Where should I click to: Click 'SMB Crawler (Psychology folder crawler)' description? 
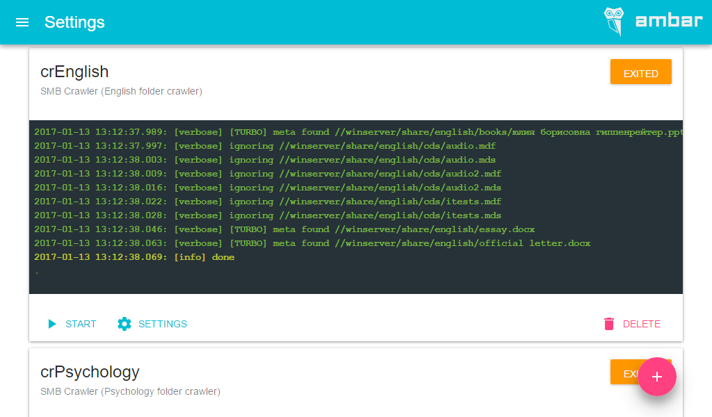coord(130,391)
